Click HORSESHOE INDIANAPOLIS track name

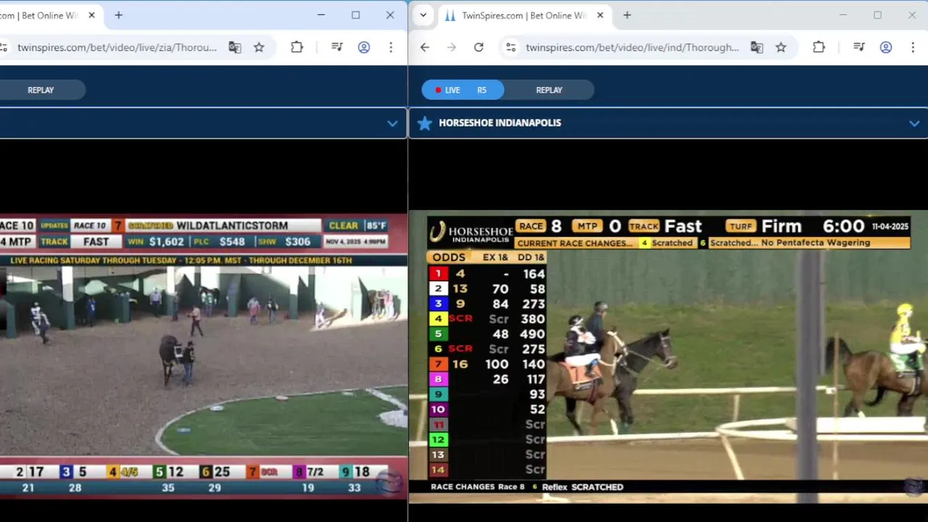coord(500,123)
